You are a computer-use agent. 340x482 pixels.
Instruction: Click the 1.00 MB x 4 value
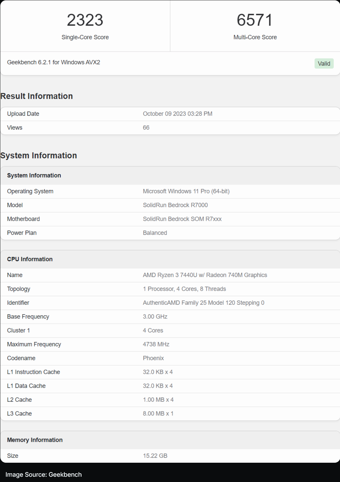click(x=158, y=400)
